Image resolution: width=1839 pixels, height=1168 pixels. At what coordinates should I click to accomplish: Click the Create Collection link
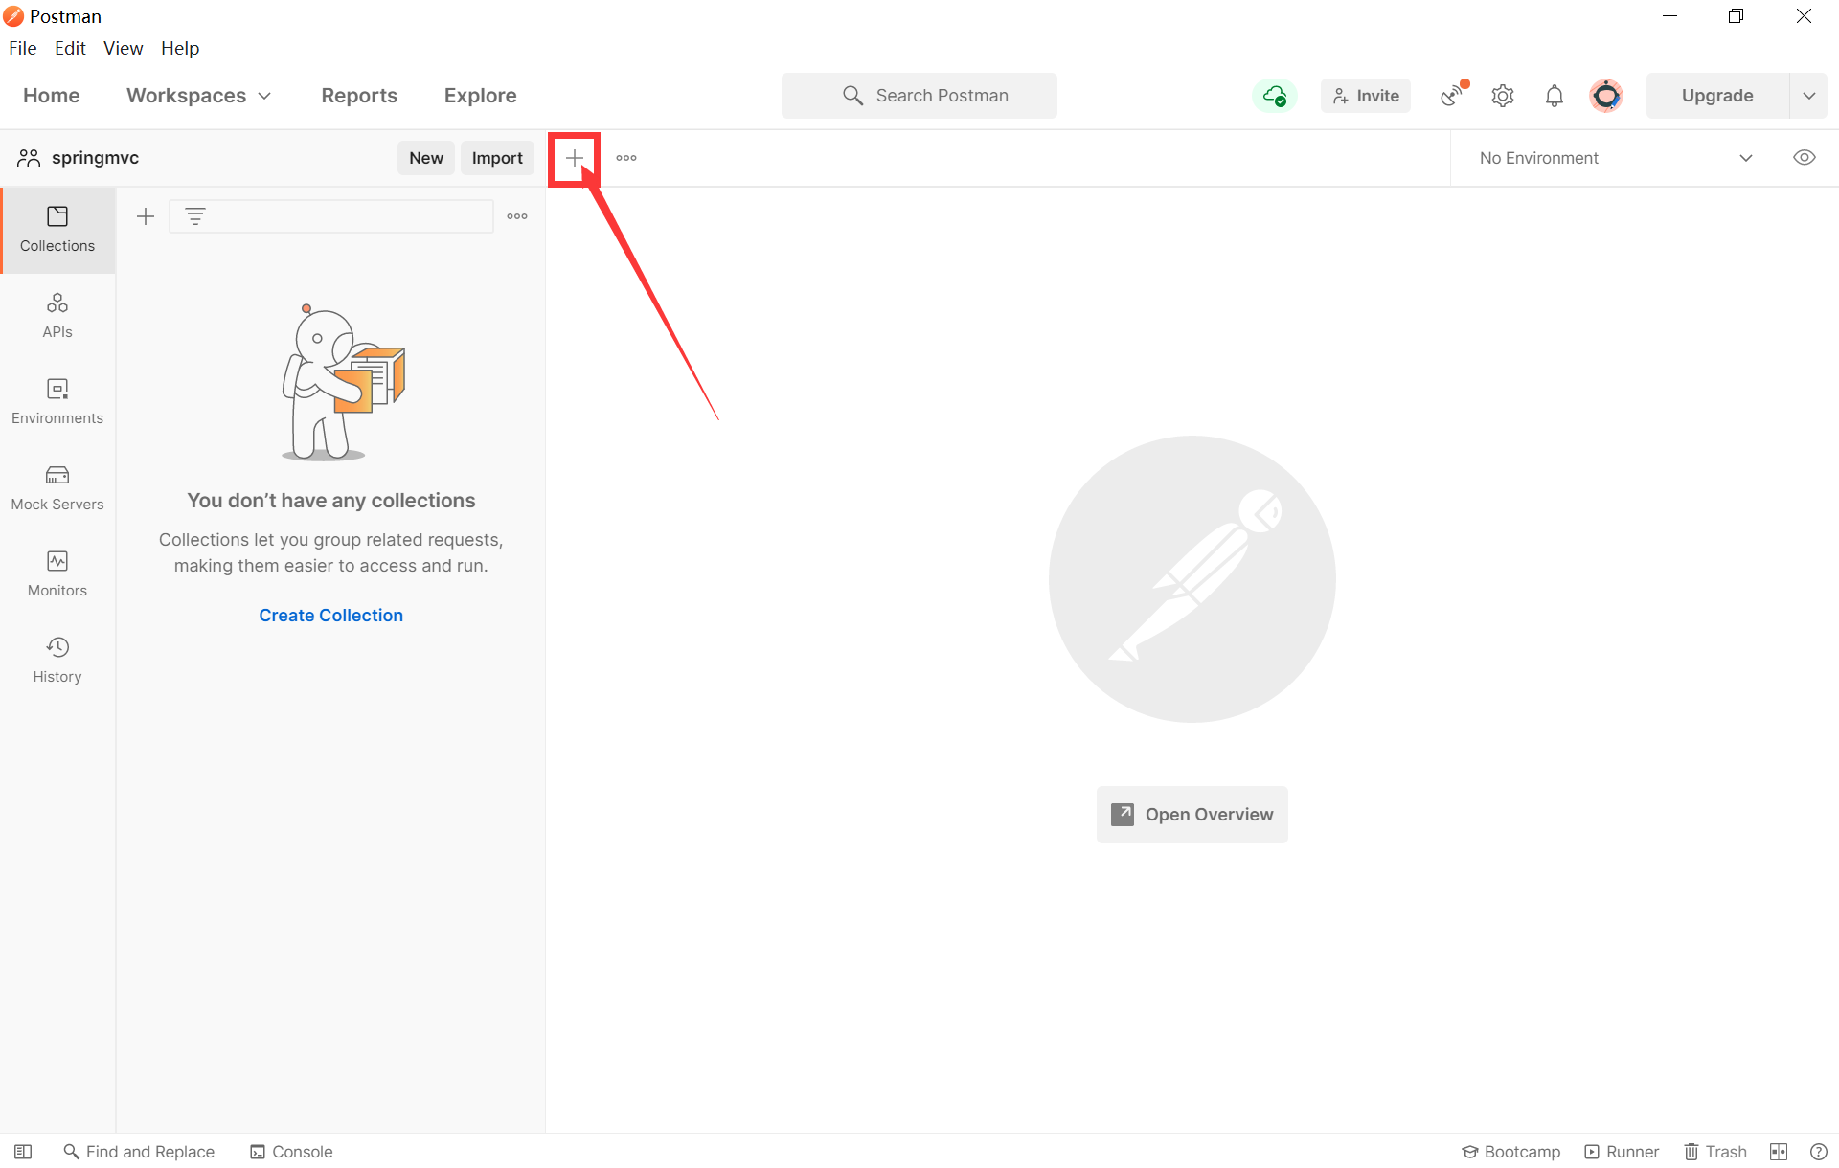(x=331, y=616)
